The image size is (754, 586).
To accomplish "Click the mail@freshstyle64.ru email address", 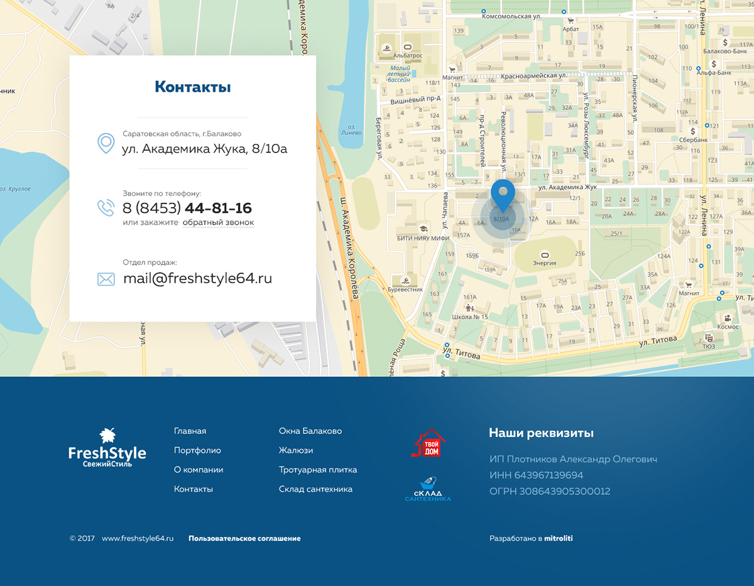I will (x=197, y=278).
